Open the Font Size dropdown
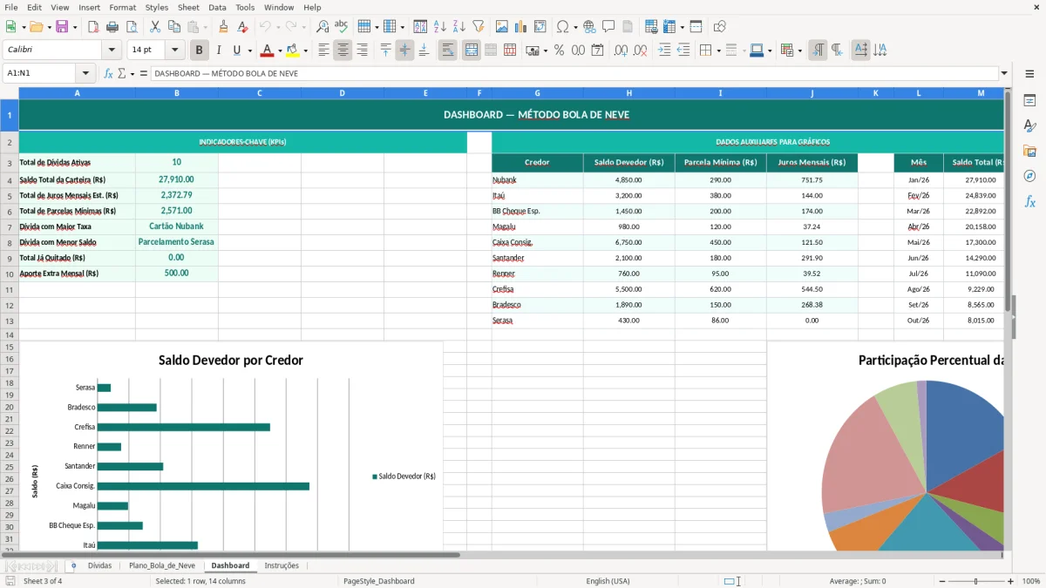The width and height of the screenshot is (1046, 588). coord(175,51)
